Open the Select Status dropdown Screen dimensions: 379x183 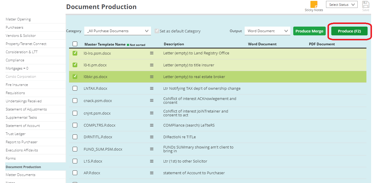coord(342,5)
